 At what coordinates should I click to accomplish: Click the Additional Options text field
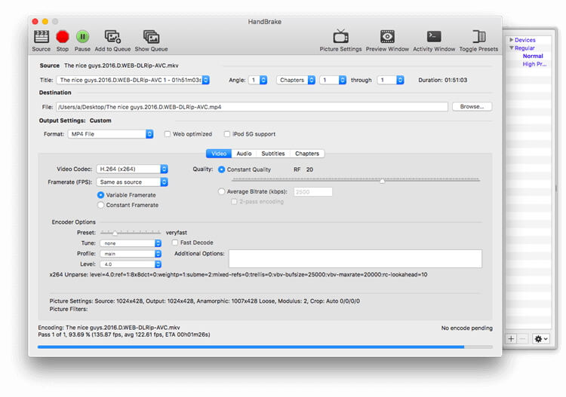(355, 258)
